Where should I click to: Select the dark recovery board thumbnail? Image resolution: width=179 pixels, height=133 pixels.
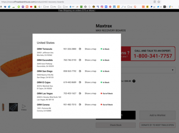pos(13,107)
